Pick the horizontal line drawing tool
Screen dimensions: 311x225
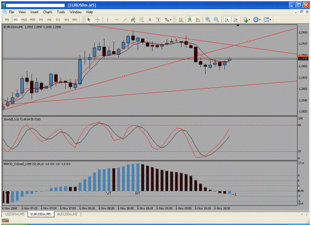click(x=116, y=19)
